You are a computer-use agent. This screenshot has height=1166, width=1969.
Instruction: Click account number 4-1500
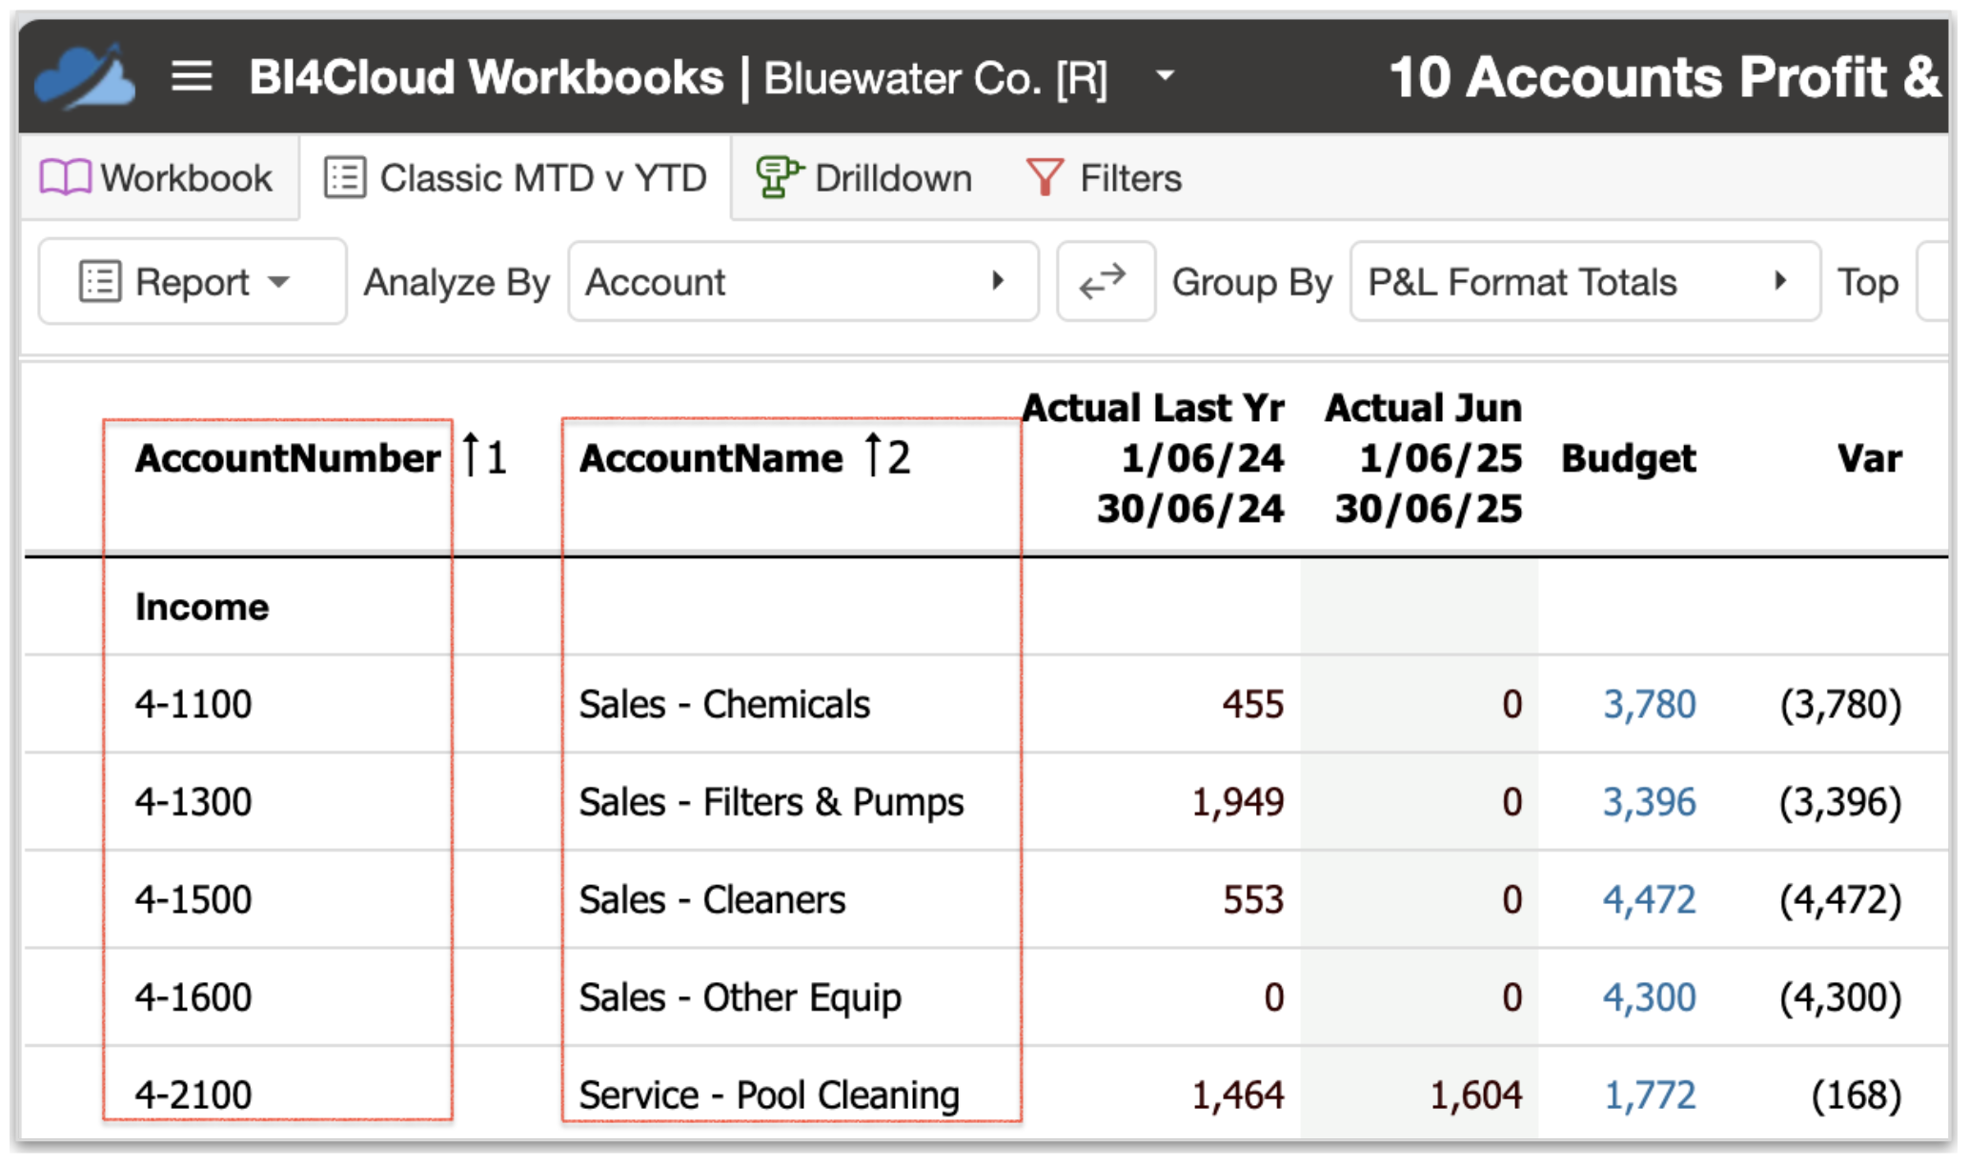193,900
